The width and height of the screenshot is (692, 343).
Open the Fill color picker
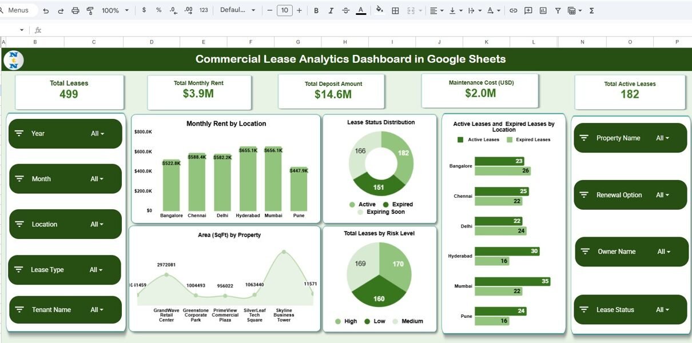coord(379,10)
